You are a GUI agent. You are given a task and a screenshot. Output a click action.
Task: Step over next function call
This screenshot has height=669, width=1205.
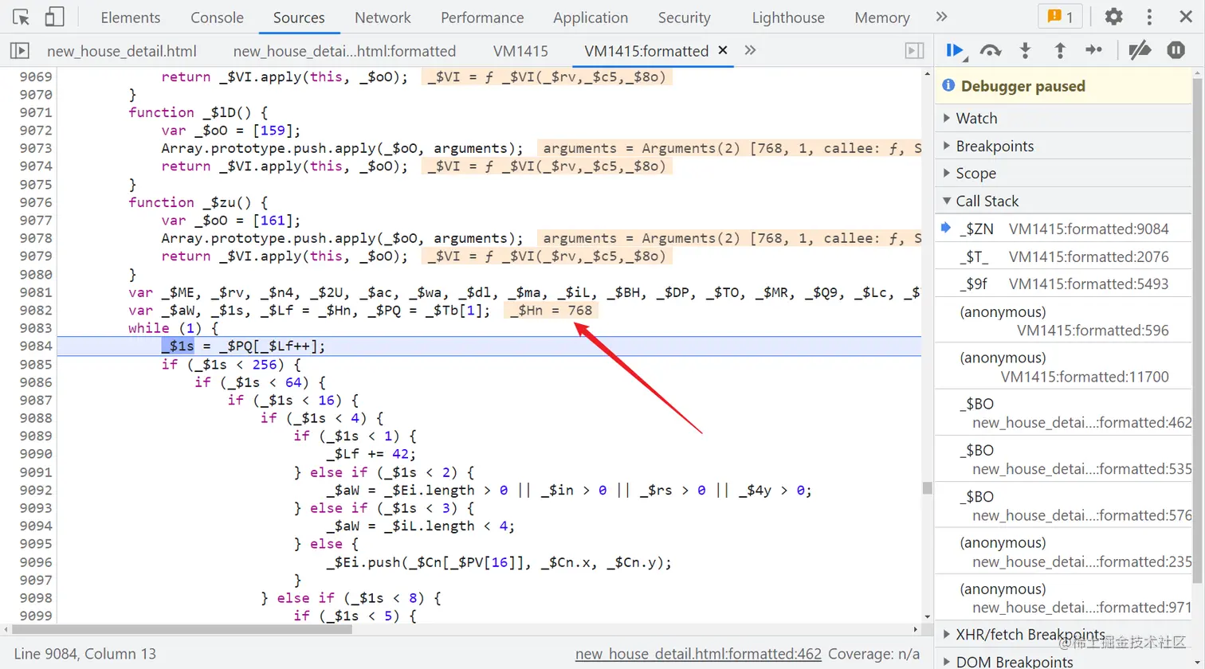point(990,50)
